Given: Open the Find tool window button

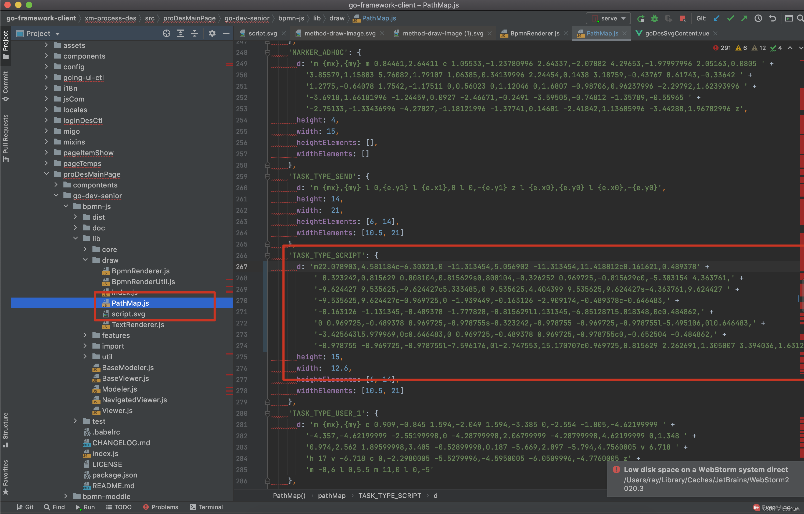Looking at the screenshot, I should click(54, 507).
